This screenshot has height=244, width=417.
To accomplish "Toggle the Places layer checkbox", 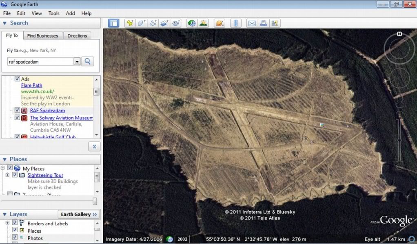I will (x=15, y=230).
